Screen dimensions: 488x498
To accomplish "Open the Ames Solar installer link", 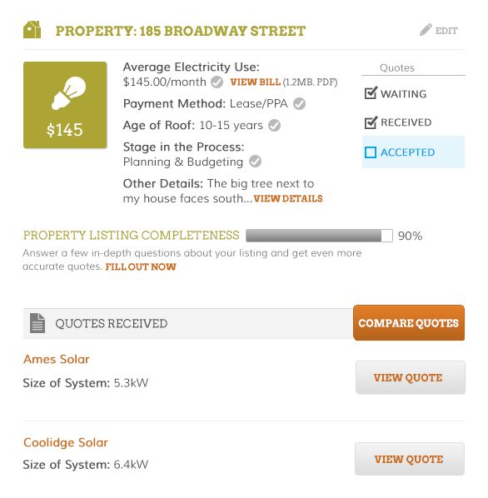I will (x=56, y=359).
